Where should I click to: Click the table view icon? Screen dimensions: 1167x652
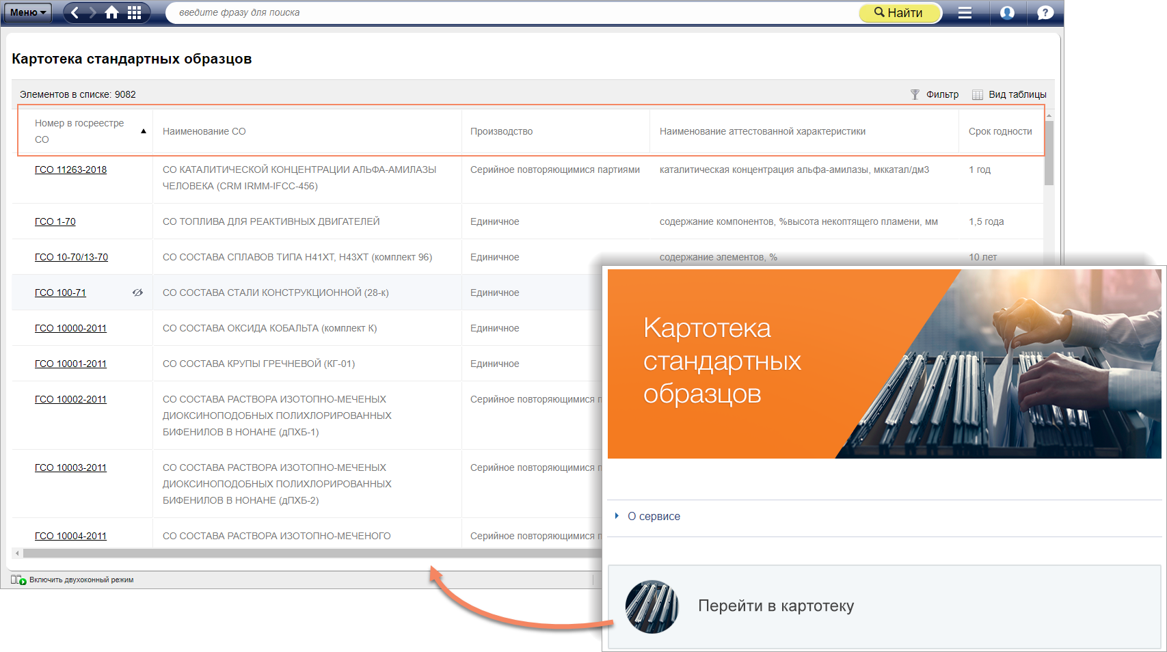pyautogui.click(x=978, y=94)
